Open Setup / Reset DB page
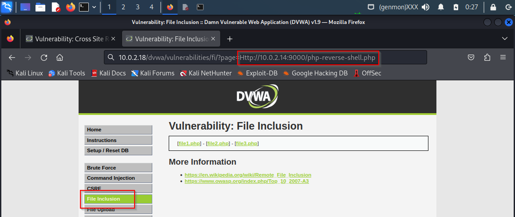Viewport: 515px width, 217px height. 118,151
